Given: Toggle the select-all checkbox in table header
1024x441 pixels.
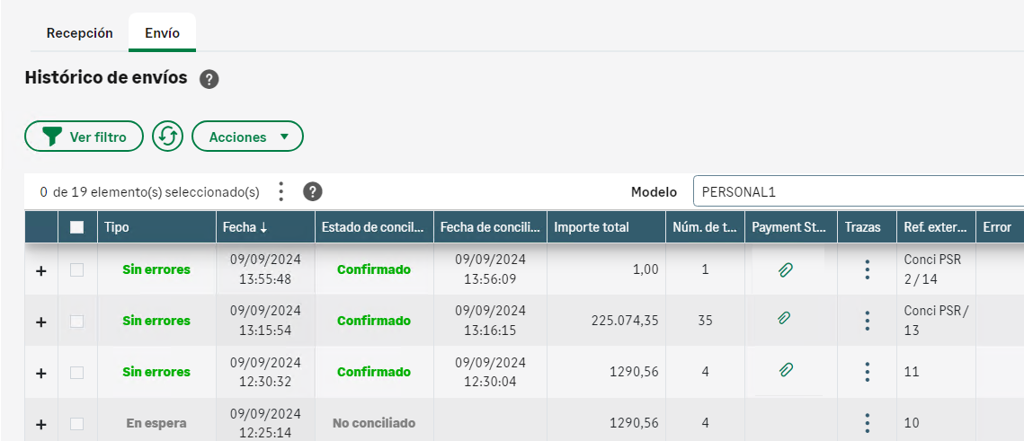Looking at the screenshot, I should 77,227.
